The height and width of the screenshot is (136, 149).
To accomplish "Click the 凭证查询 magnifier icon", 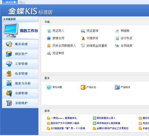I will 83,31.
